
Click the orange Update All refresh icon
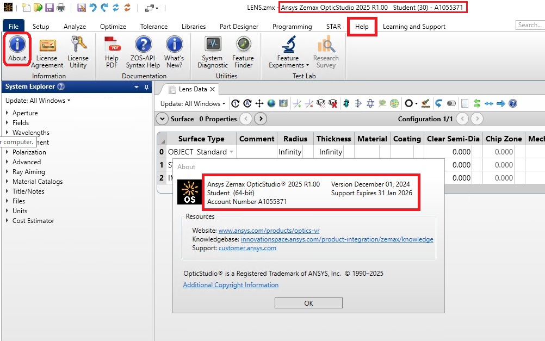[128, 7]
